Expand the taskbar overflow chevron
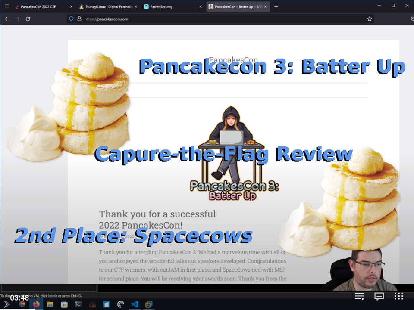Screen dimensions: 414x310 pyautogui.click(x=7, y=304)
